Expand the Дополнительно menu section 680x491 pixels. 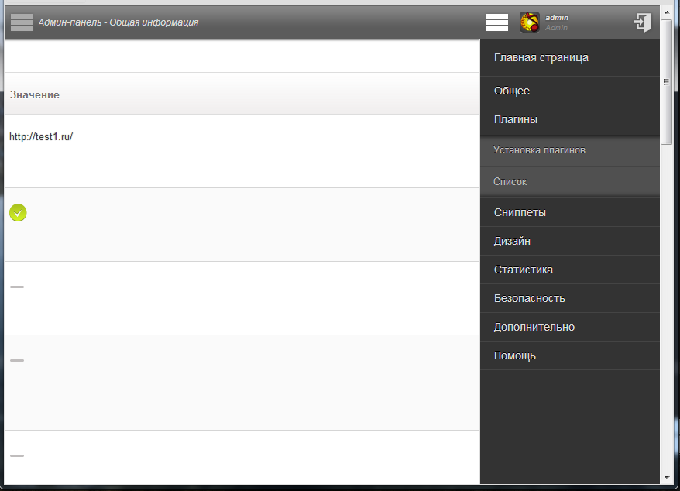(x=570, y=327)
